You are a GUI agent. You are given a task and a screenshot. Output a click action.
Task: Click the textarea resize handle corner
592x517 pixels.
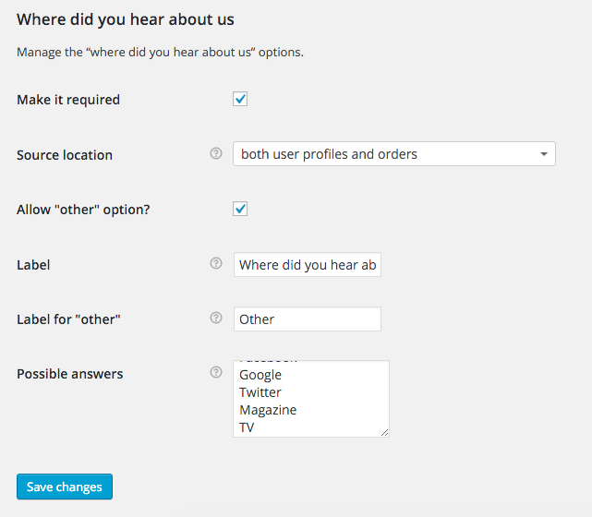(385, 433)
